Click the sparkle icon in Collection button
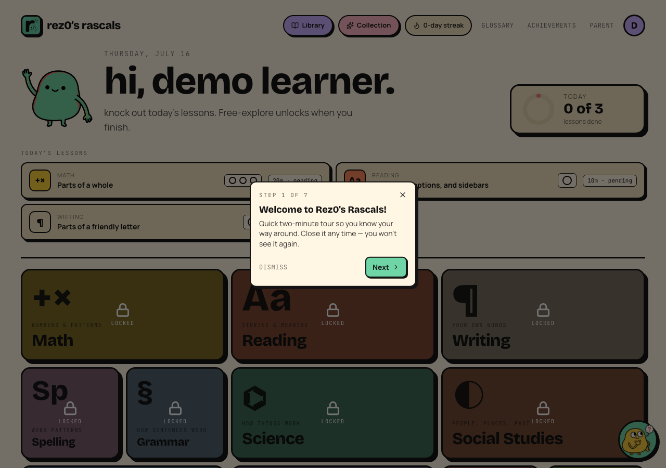This screenshot has height=468, width=666. [x=350, y=25]
